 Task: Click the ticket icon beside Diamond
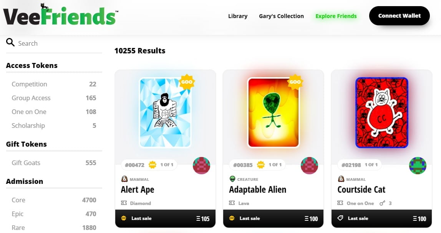point(124,203)
